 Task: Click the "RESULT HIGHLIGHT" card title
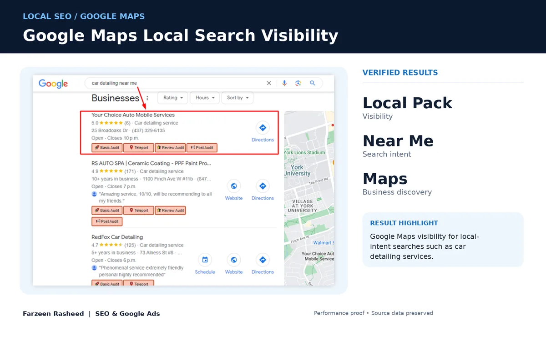coord(404,223)
